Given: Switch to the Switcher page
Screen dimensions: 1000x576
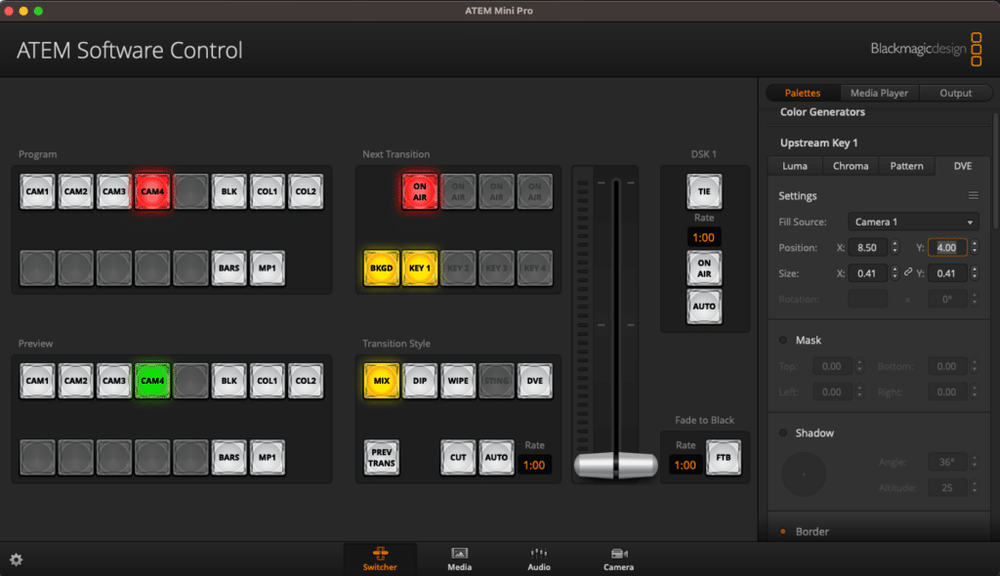Looking at the screenshot, I should click(x=380, y=558).
